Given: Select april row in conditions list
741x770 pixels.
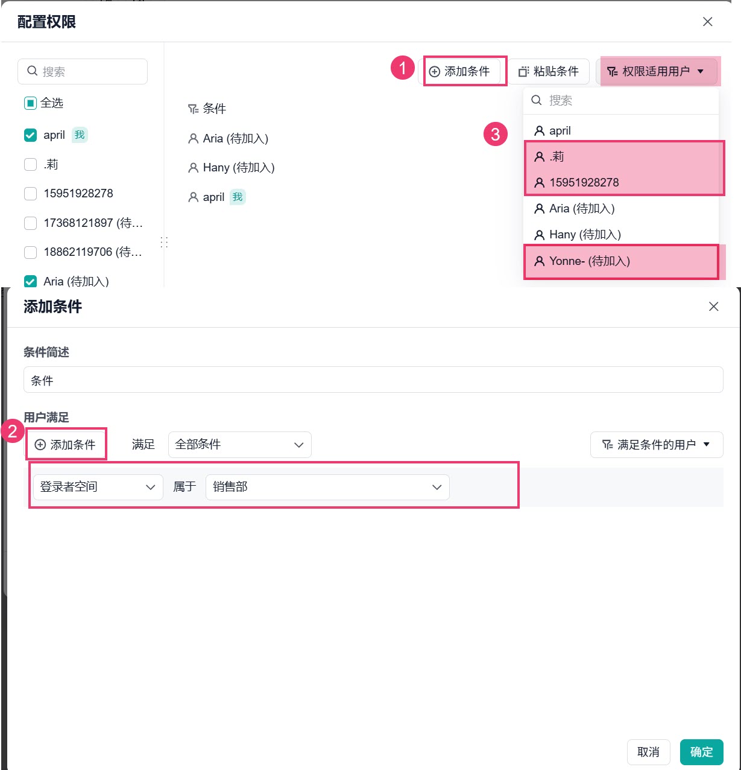Looking at the screenshot, I should (x=216, y=197).
